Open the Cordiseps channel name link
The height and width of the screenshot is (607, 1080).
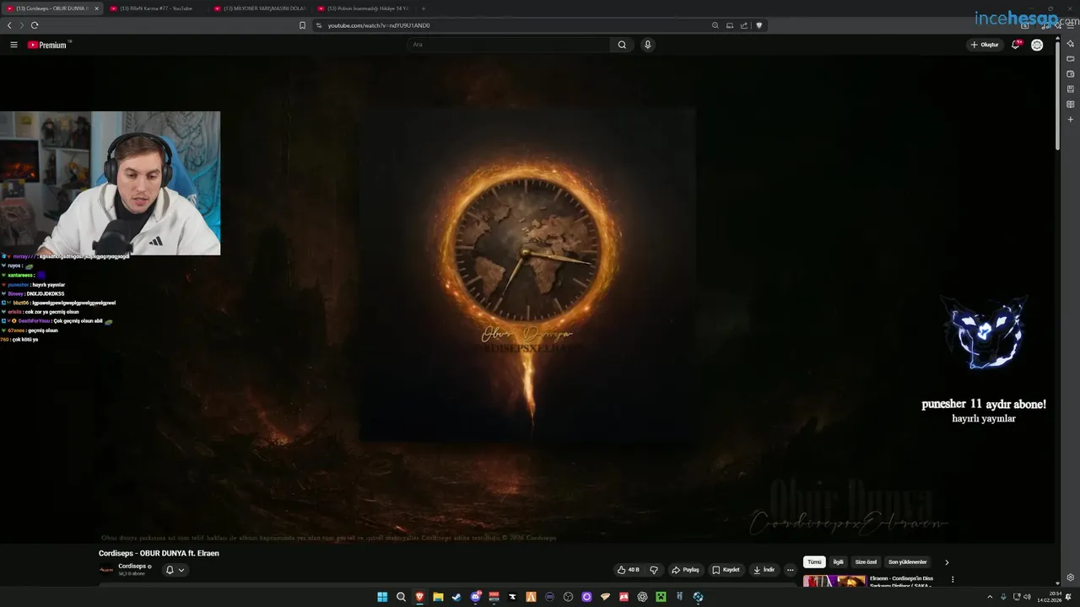pos(132,567)
